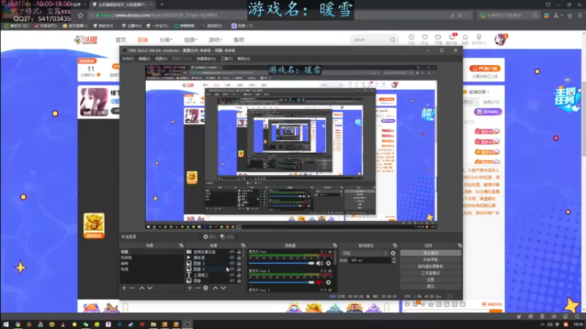Open source properties gear below sources list
586x329 pixels.
tap(206, 288)
